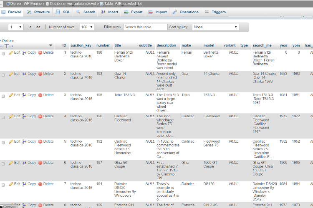Tick the checkbox for row ID 1

coord(3,54)
